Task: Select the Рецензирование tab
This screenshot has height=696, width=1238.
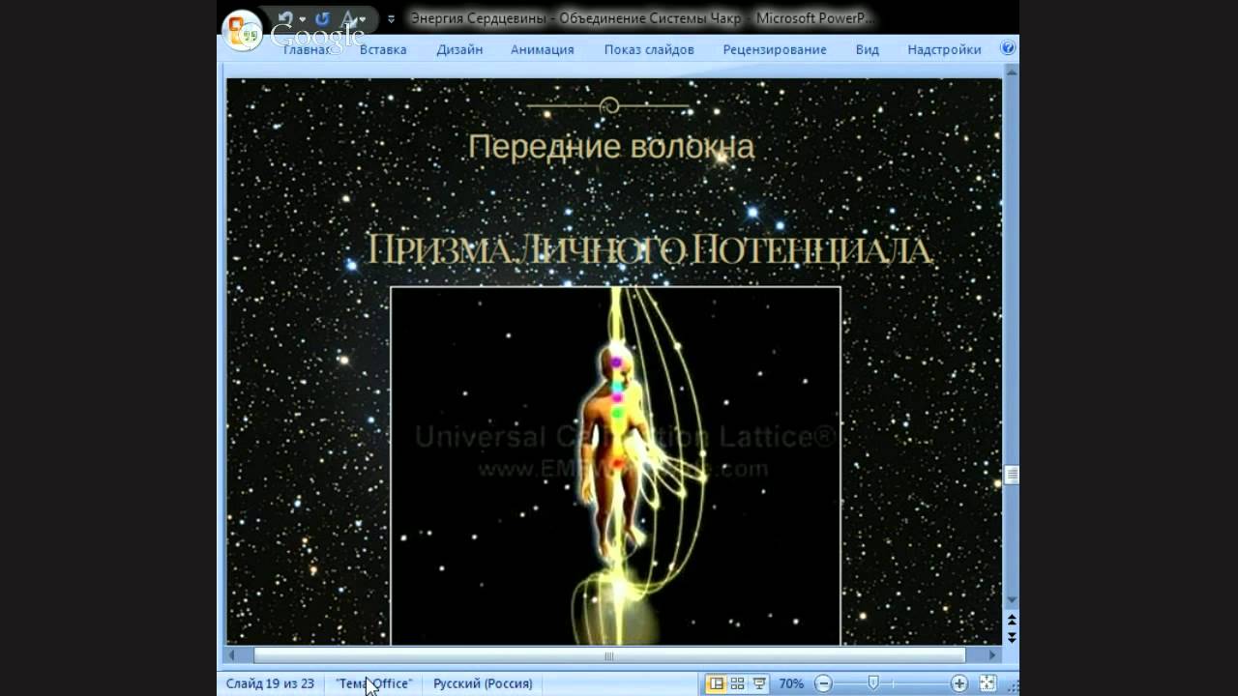Action: (x=775, y=49)
